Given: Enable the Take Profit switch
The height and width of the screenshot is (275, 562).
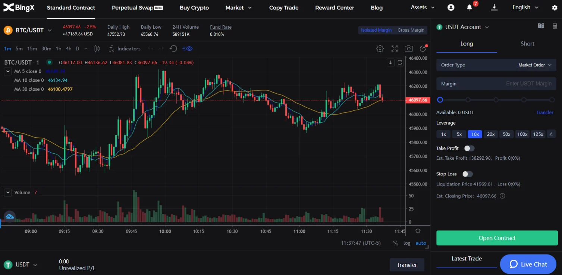Looking at the screenshot, I should [469, 148].
